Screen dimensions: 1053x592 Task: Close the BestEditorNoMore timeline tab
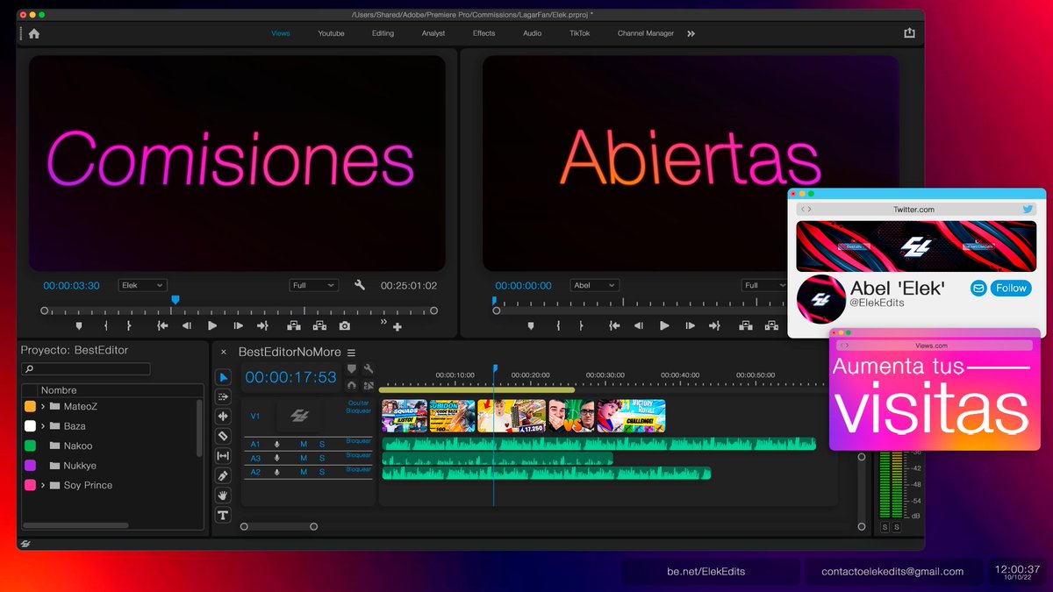click(223, 353)
